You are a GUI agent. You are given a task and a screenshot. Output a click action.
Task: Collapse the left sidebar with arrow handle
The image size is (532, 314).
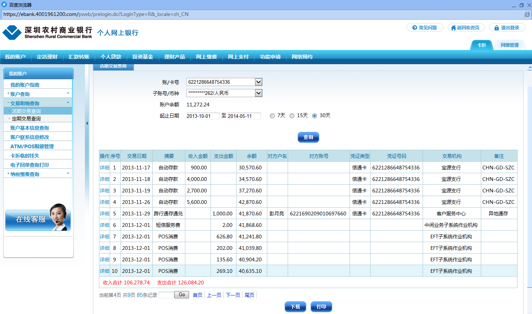[87, 123]
